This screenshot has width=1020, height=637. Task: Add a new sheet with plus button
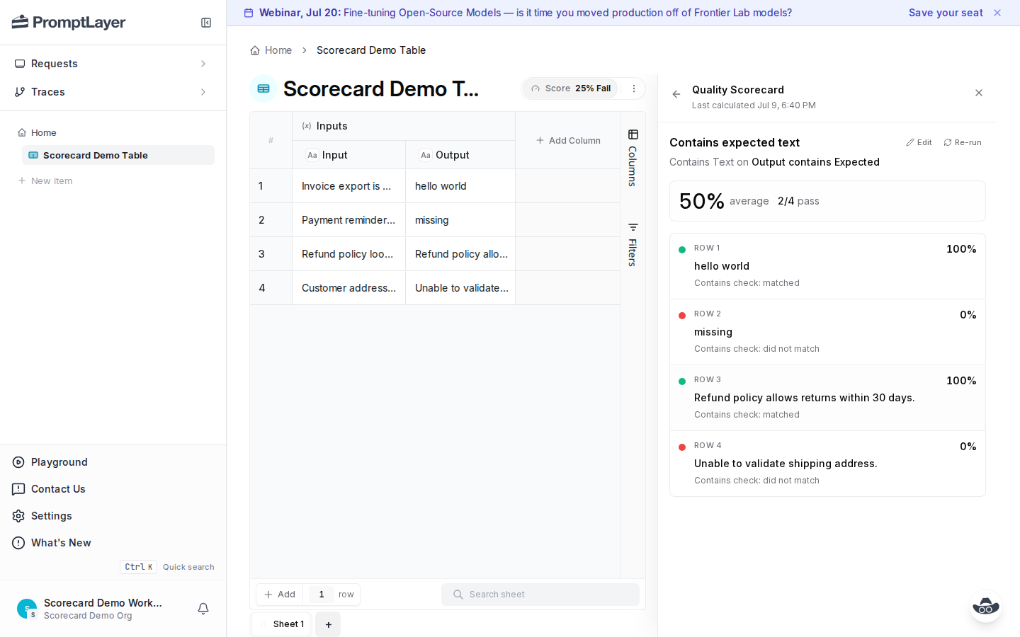[x=328, y=624]
